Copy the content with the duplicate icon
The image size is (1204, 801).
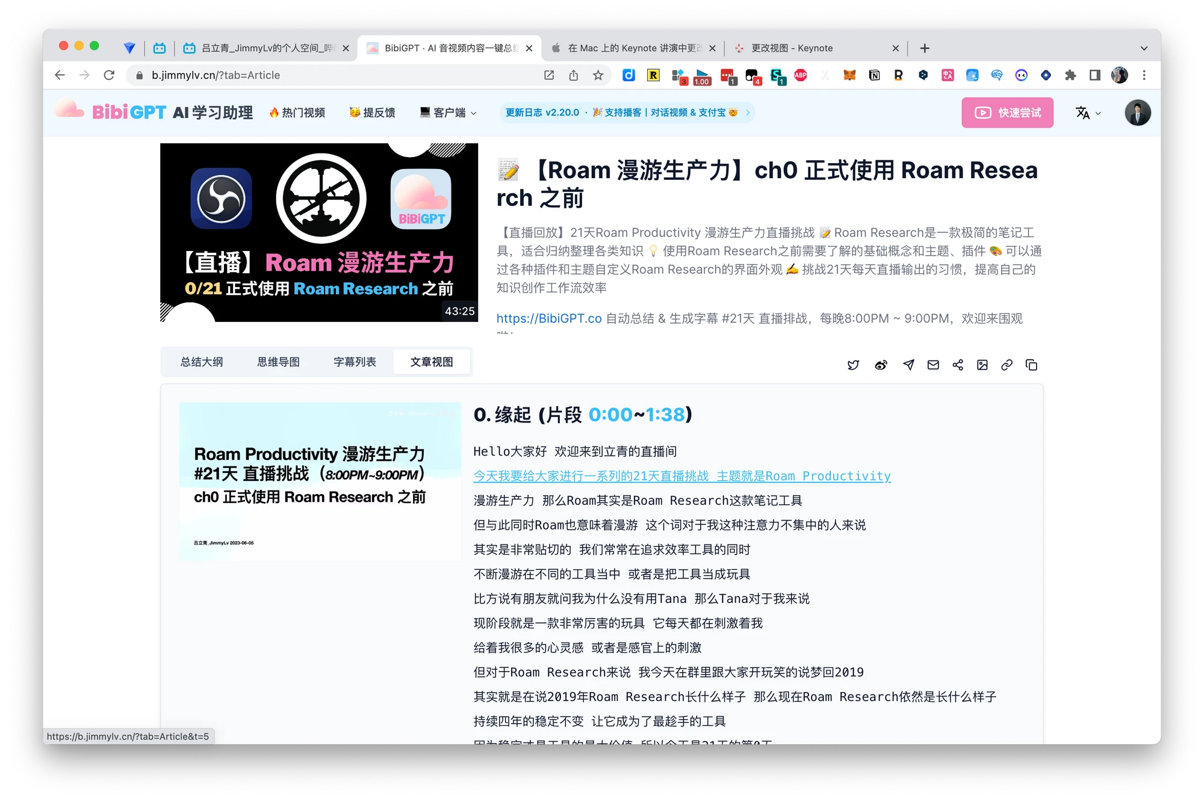[x=1031, y=365]
